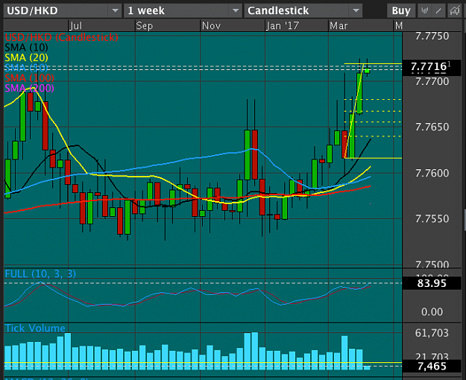Click the Mar date label on time axis
This screenshot has width=466, height=380.
339,26
